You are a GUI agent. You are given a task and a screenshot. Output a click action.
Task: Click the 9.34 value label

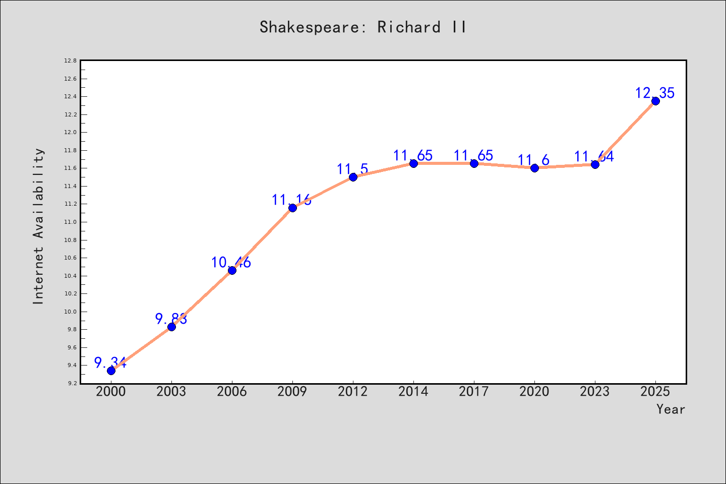coord(110,362)
